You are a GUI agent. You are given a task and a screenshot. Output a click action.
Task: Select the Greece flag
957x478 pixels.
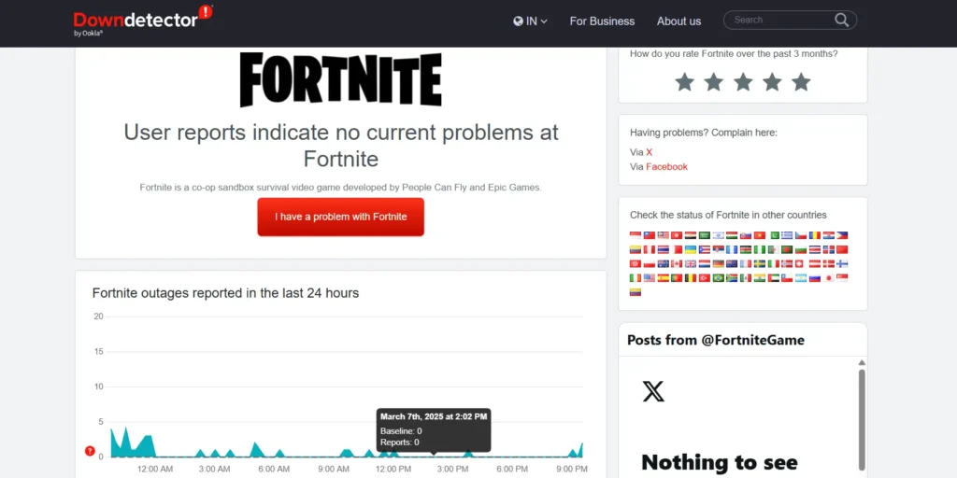[787, 235]
